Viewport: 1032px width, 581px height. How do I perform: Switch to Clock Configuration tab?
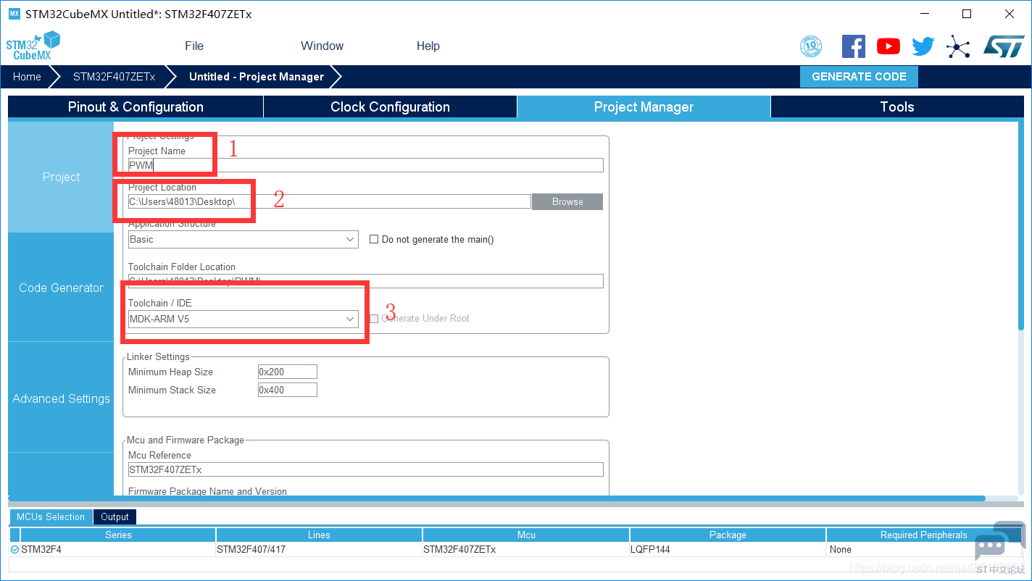tap(390, 106)
